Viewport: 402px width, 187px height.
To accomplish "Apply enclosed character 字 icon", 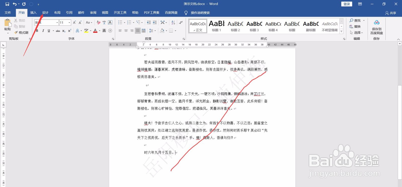I will coord(110,31).
